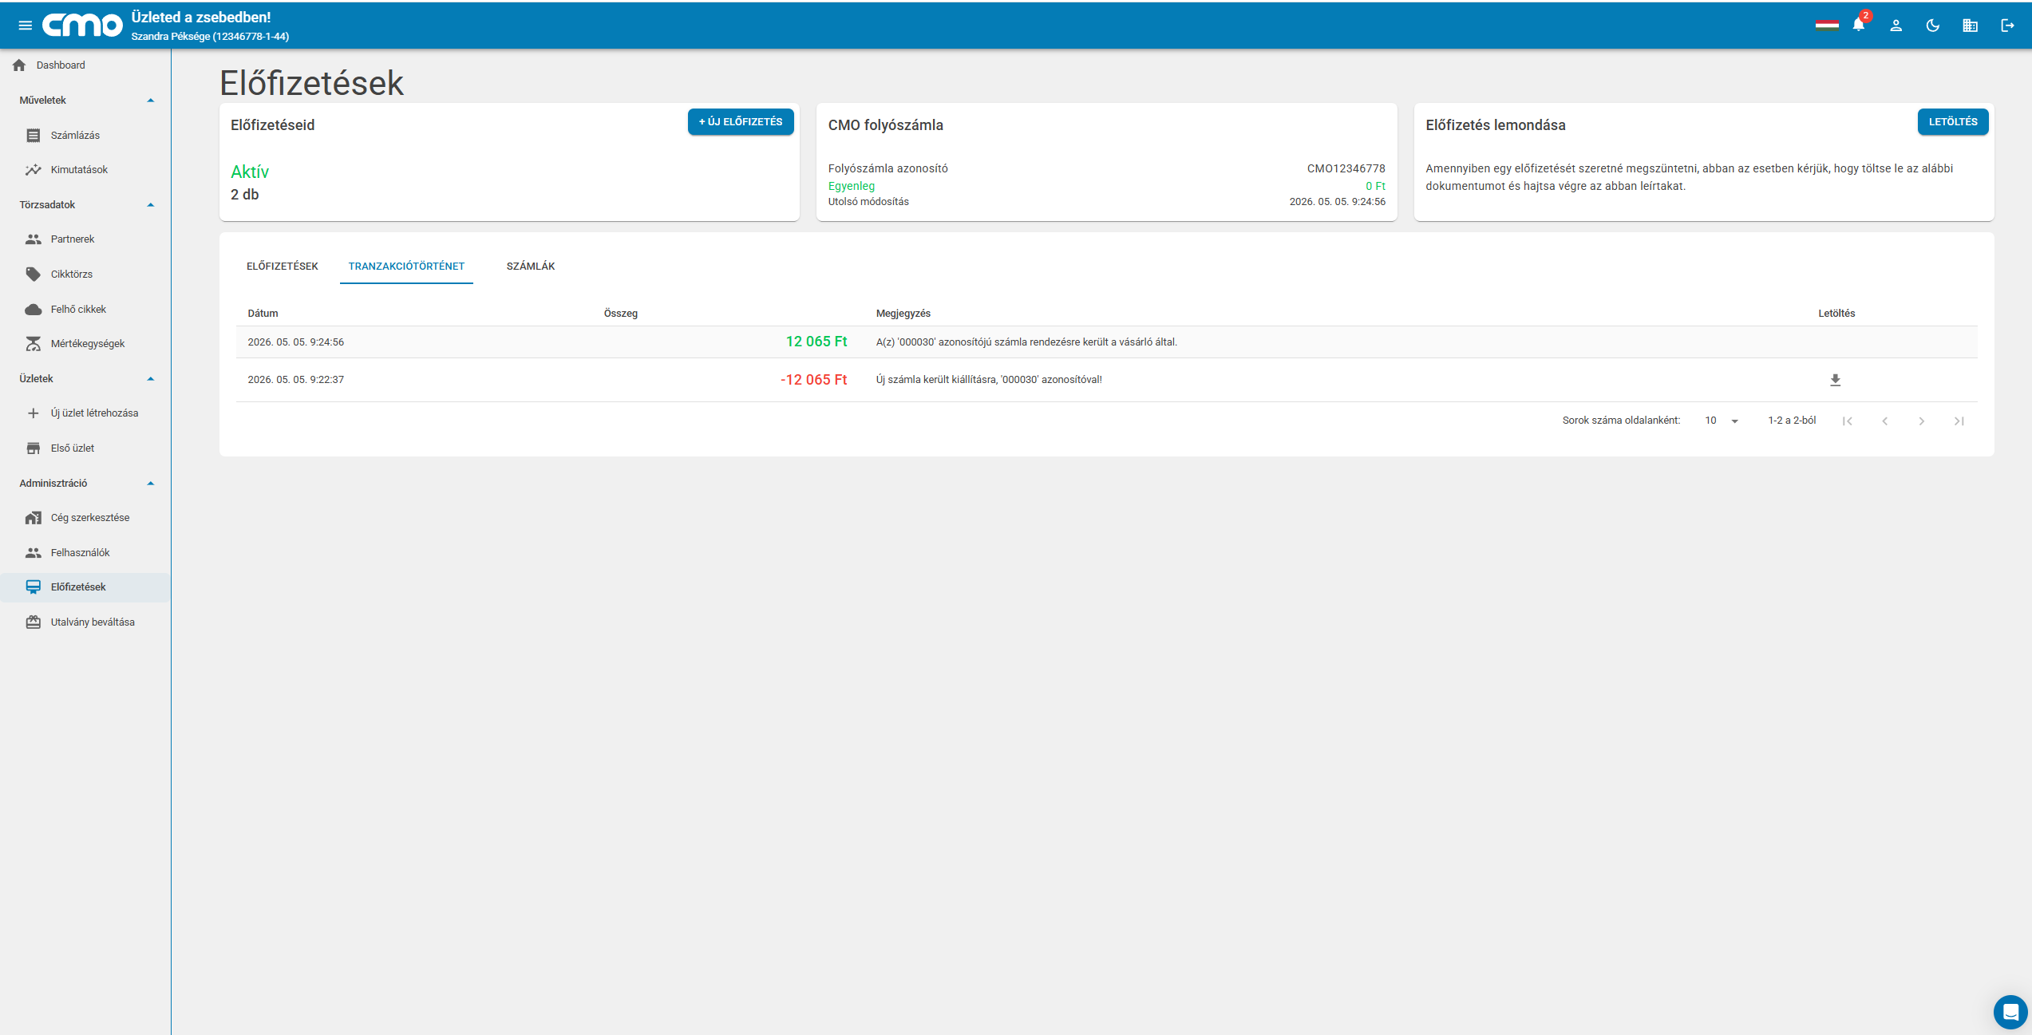Download invoice 000030 transaction file
Image resolution: width=2032 pixels, height=1035 pixels.
click(x=1835, y=380)
